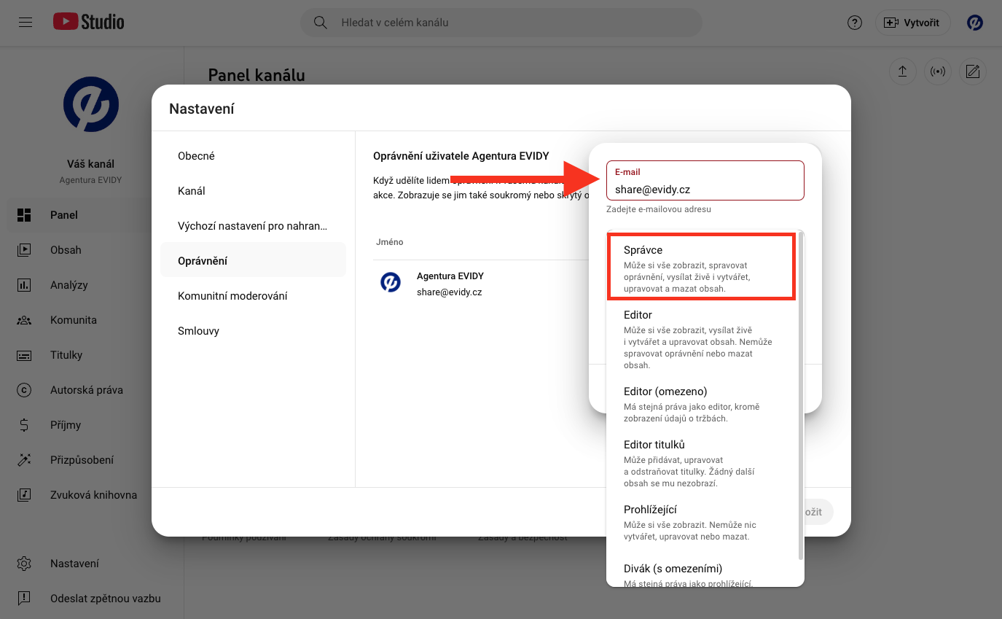Open Přizpůsobení in the left sidebar
1002x619 pixels.
92,460
